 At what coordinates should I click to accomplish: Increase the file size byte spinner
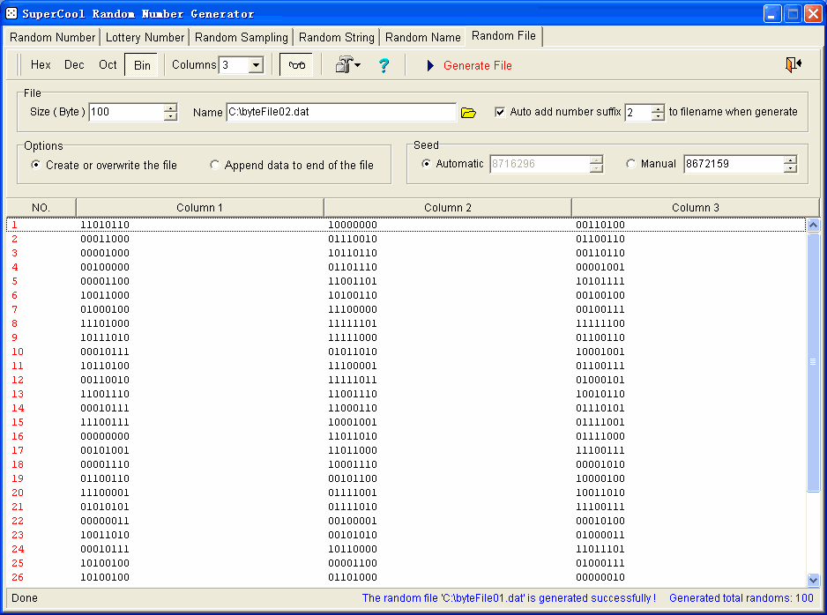[x=170, y=108]
